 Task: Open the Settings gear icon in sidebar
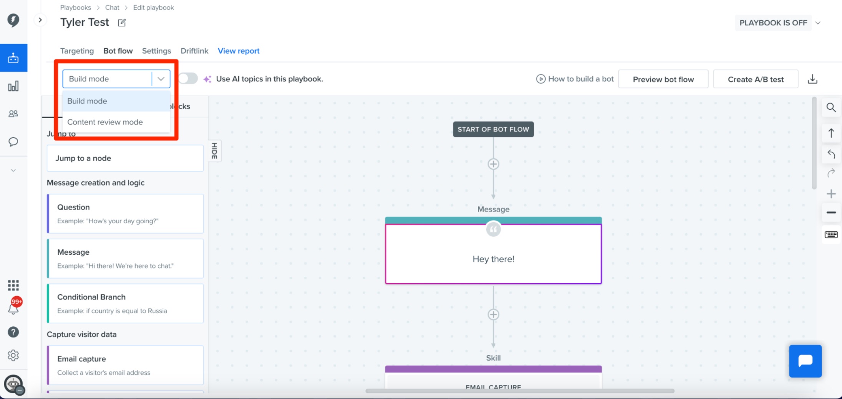[13, 355]
